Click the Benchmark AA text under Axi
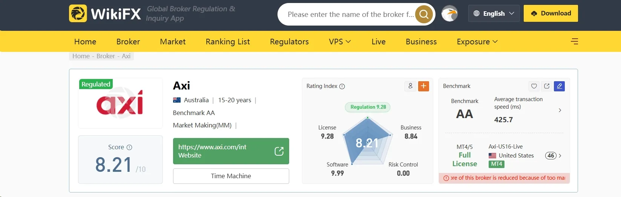The width and height of the screenshot is (621, 197). [x=194, y=113]
